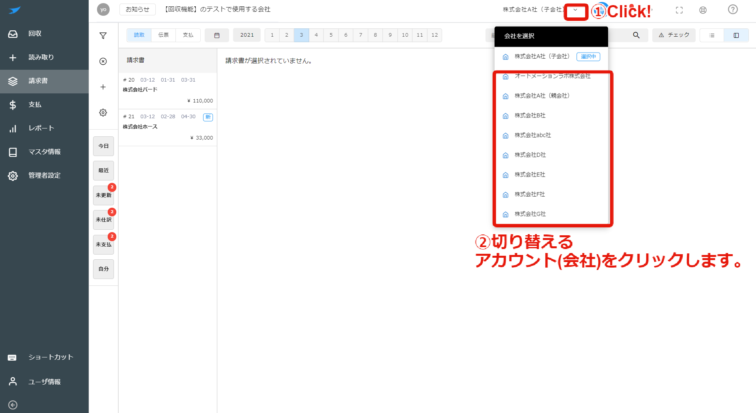Screen dimensions: 756x413
Task: Expand the company switcher chevron
Action: 575,10
